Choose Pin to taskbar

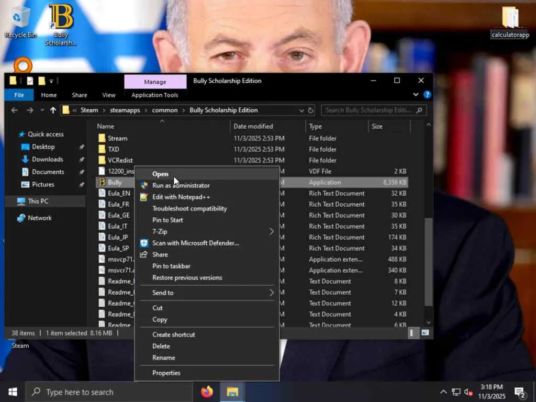(207, 266)
